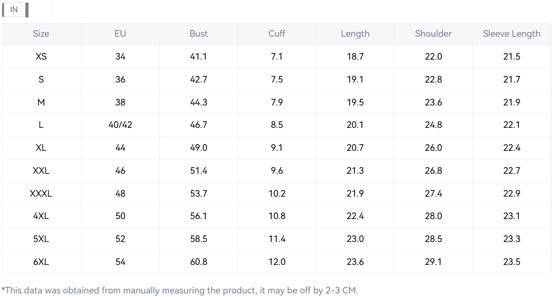Click the 40/42 EU size cell
556x297 pixels.
[x=120, y=125]
